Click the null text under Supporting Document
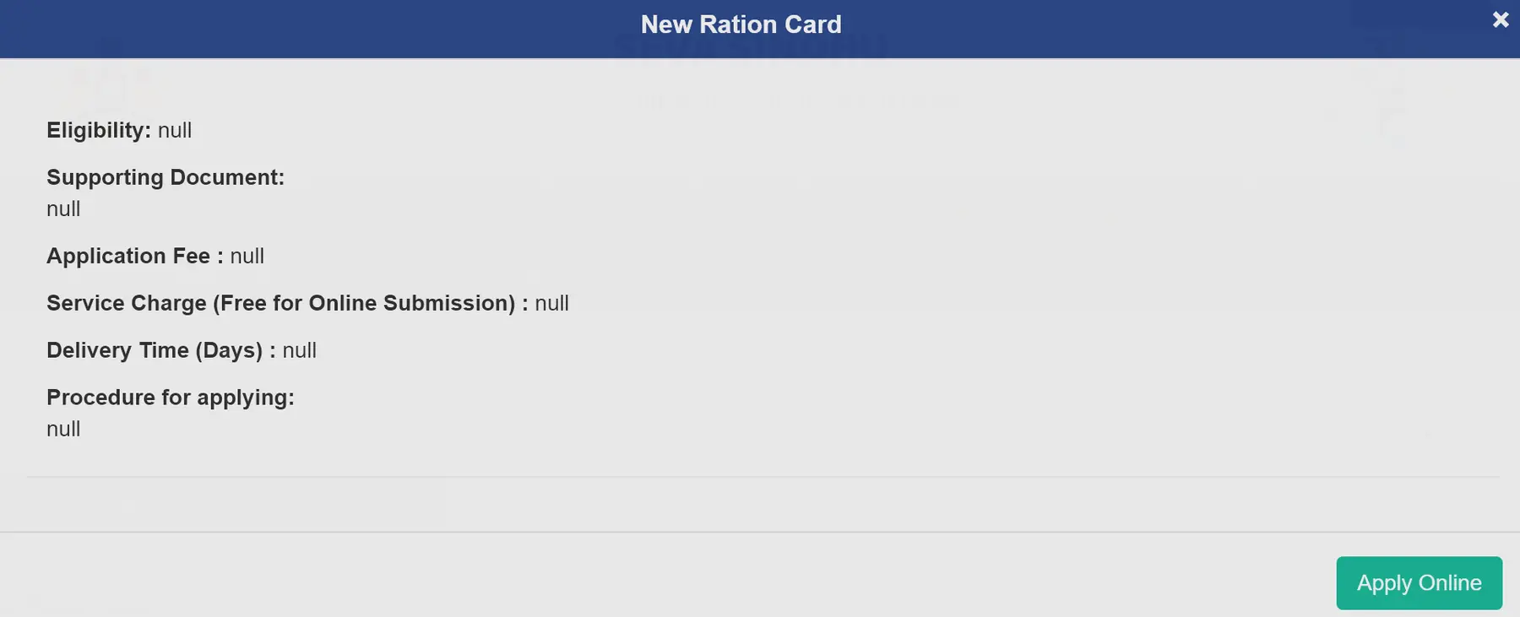1520x617 pixels. (x=62, y=208)
